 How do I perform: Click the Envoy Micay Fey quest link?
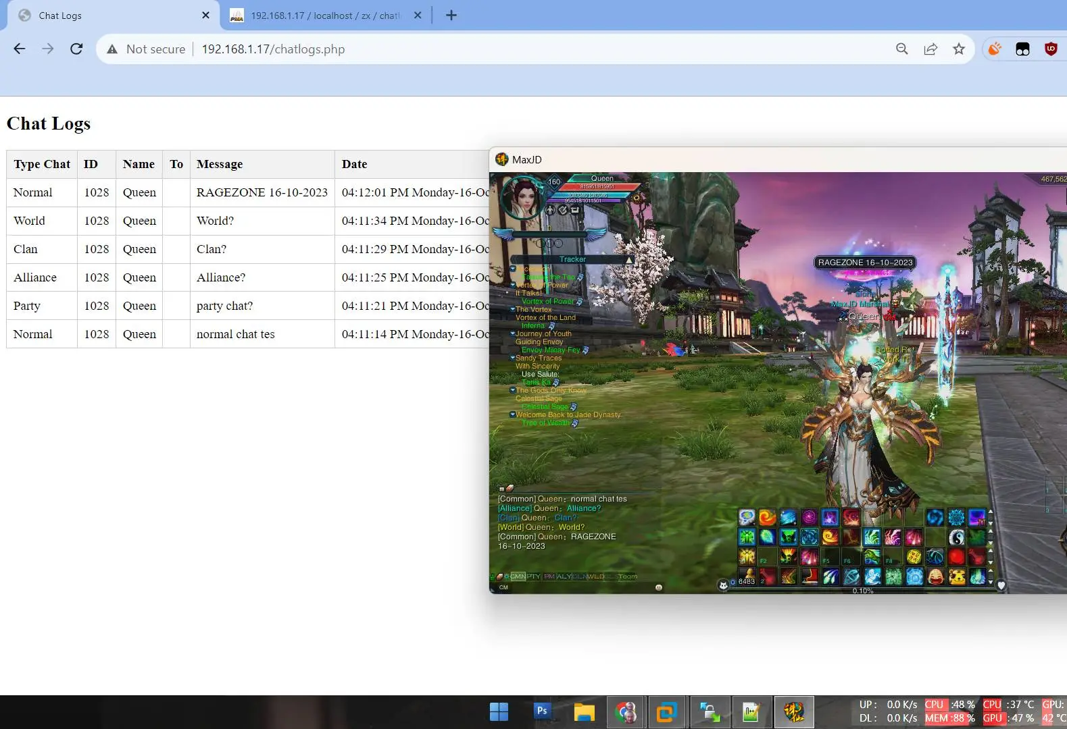click(551, 350)
